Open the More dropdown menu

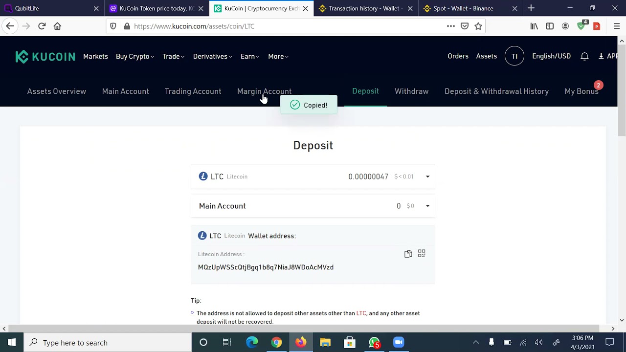(x=278, y=56)
